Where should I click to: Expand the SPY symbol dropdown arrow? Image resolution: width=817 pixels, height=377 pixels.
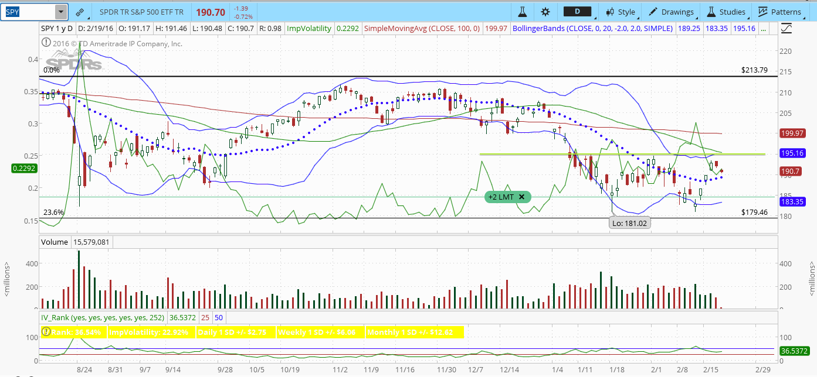click(x=61, y=12)
